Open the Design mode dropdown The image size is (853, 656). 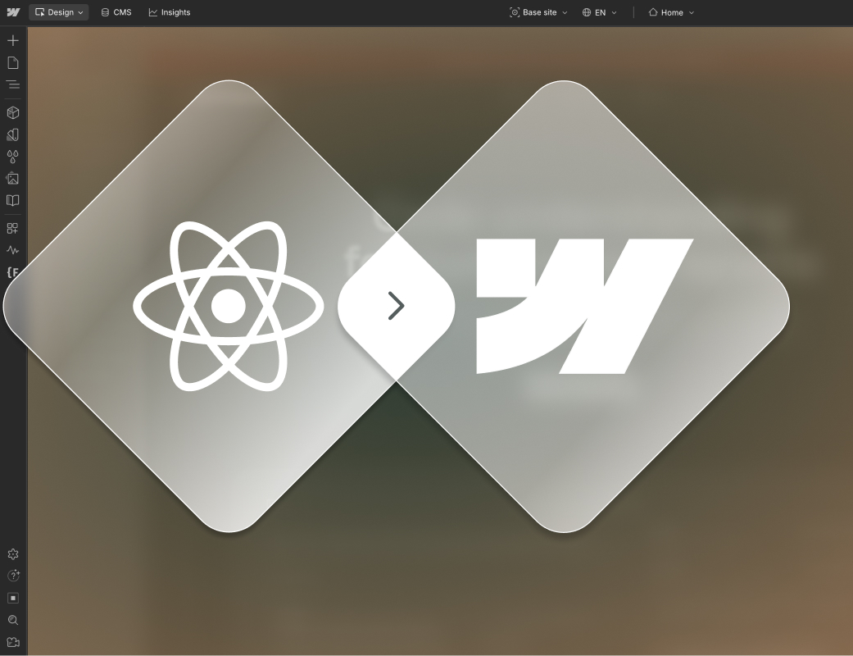point(59,12)
